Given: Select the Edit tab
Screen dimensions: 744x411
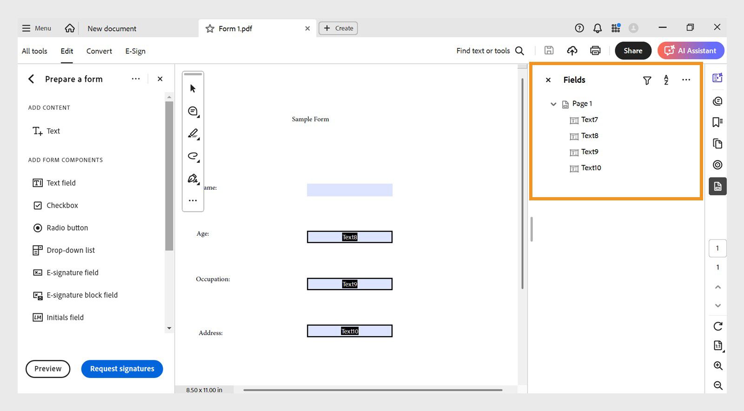Looking at the screenshot, I should click(x=67, y=51).
